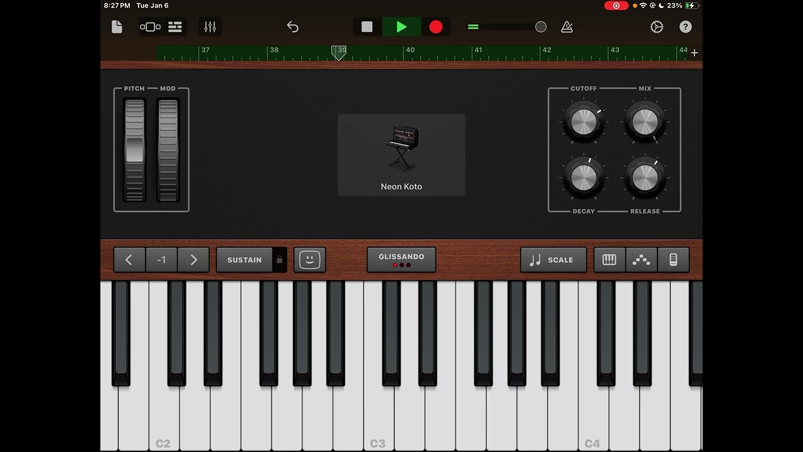Shift keyboard up an octave
The image size is (803, 452).
193,260
